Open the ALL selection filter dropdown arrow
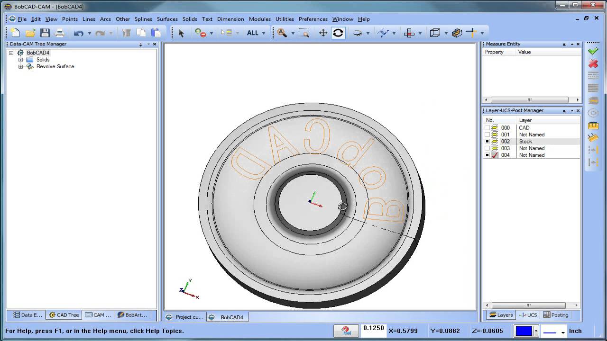The image size is (607, 341). coord(263,33)
